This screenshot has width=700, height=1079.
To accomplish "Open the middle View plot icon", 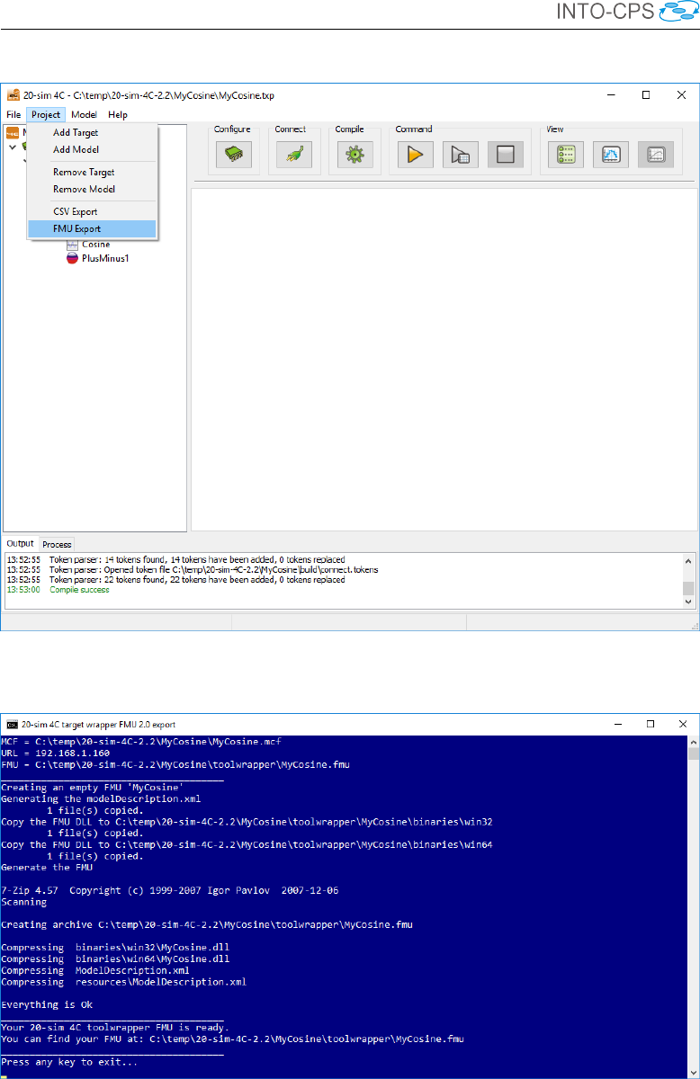I will [611, 155].
